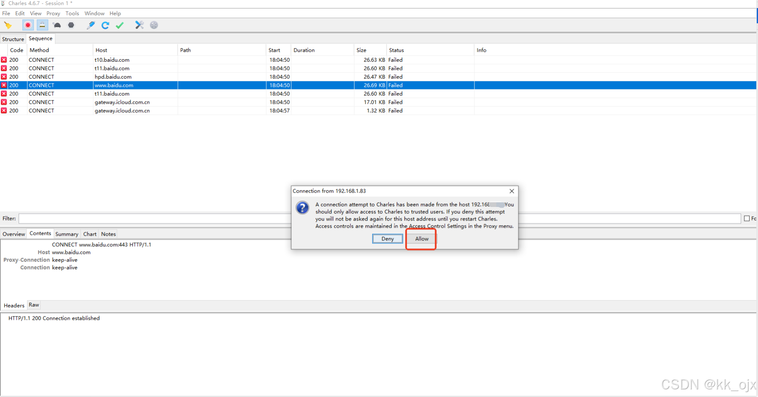Toggle throttling with the turtle icon

[57, 25]
